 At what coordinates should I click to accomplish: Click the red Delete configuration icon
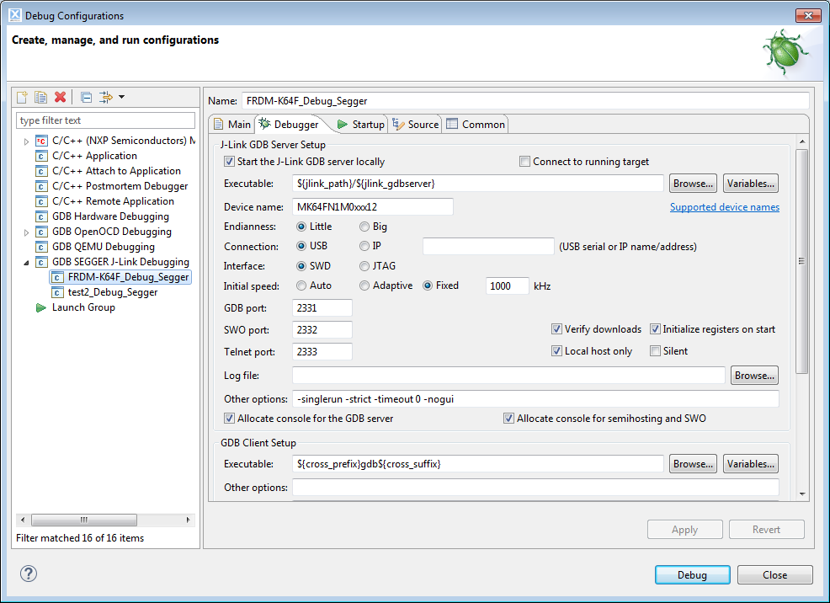tap(60, 97)
